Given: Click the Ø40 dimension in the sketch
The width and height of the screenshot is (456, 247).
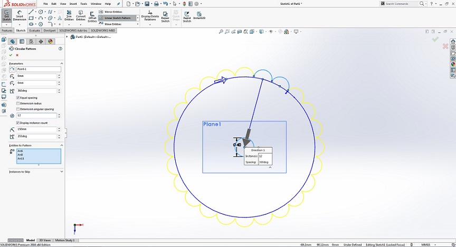Looking at the screenshot, I should [237, 145].
